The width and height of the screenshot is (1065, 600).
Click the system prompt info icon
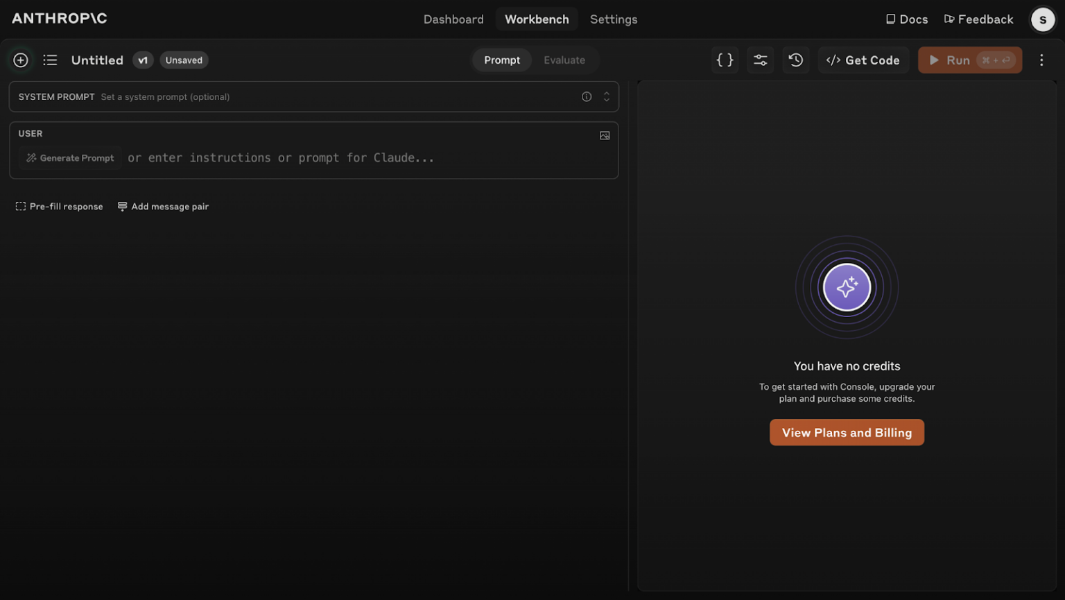(587, 97)
